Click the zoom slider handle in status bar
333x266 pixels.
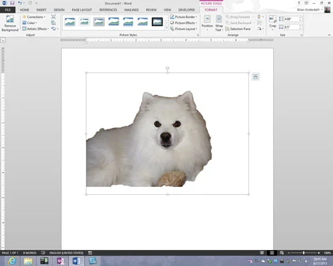click(x=304, y=253)
